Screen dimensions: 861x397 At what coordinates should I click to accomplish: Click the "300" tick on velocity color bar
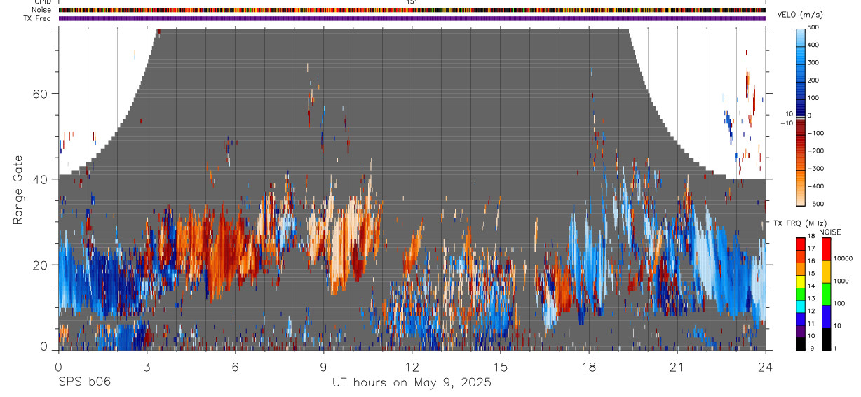[814, 62]
